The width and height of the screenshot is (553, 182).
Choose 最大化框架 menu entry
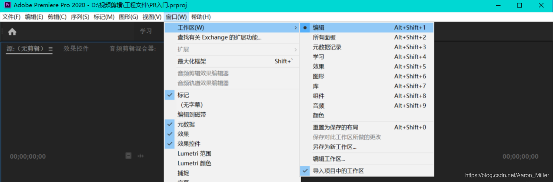click(x=232, y=61)
